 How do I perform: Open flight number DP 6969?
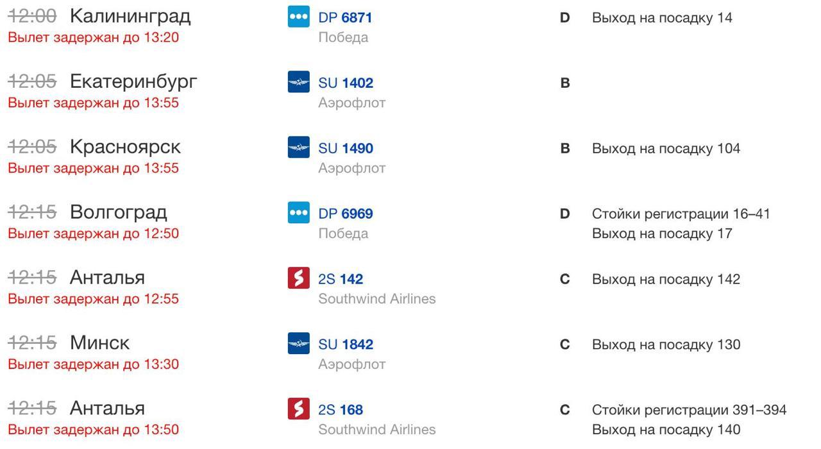tap(346, 214)
